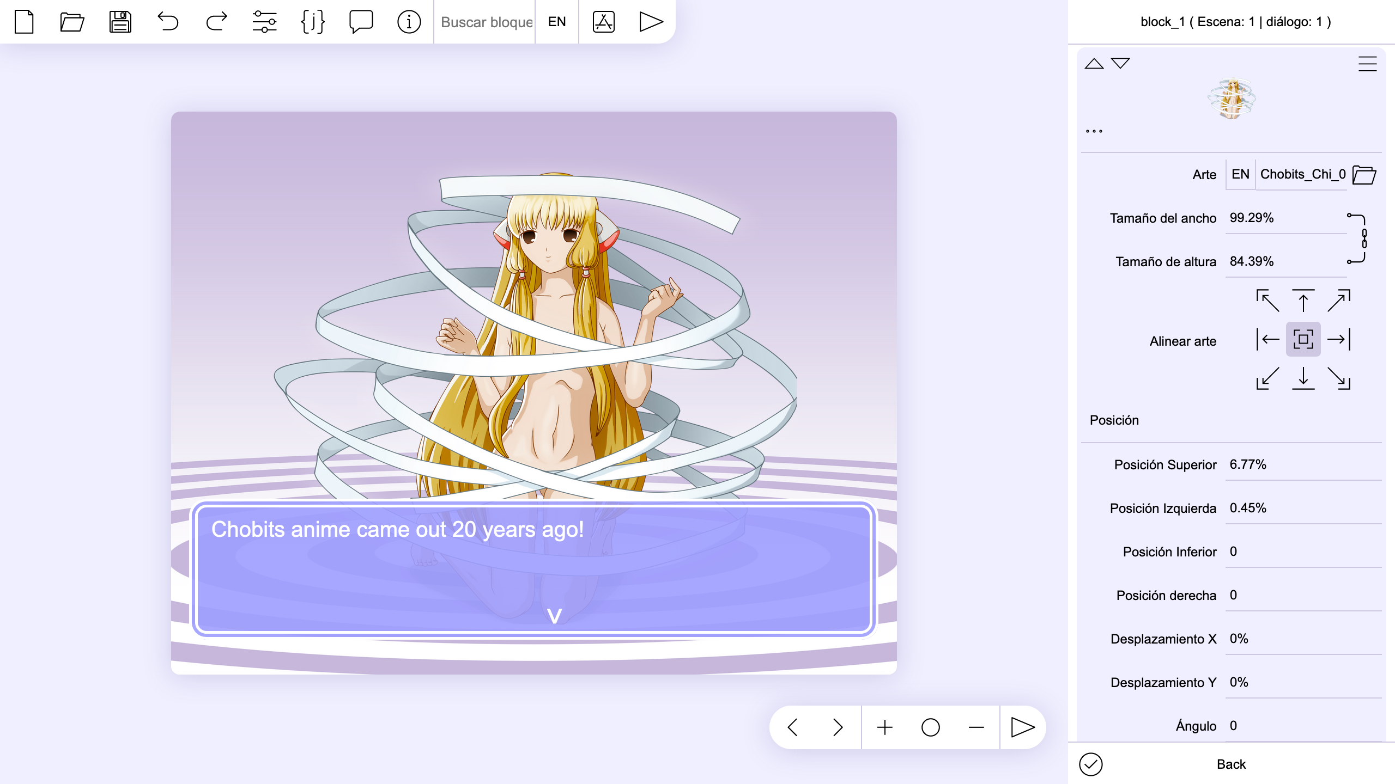This screenshot has width=1395, height=784.
Task: Edit the Desplazamiento X value
Action: 1303,639
